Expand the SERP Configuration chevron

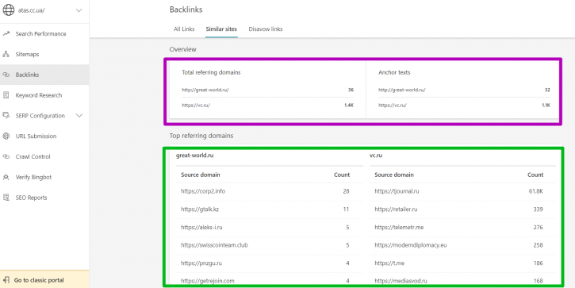(79, 116)
